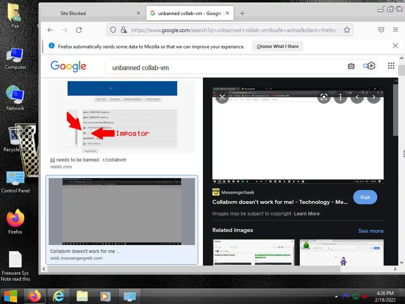
Task: Open the Learn More copyright link
Action: [x=307, y=214]
